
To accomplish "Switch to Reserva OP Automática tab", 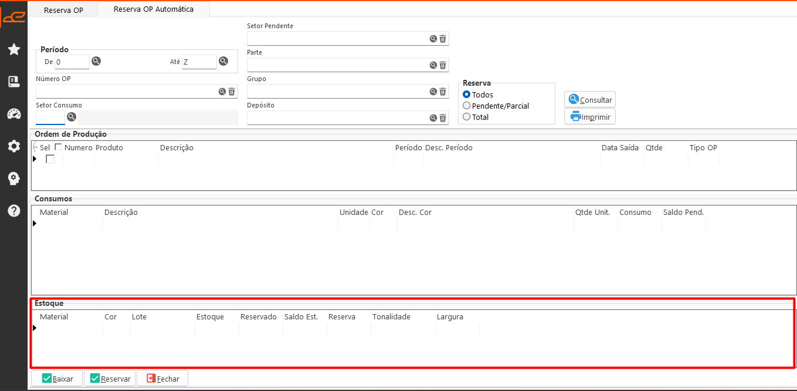I will (154, 9).
